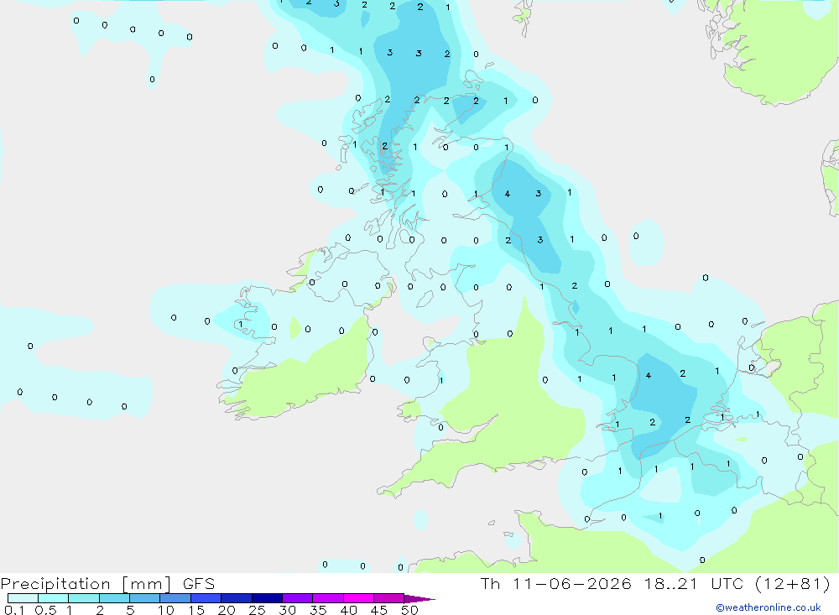Click the 20–25 mm dark blue swatch
Screen dimensions: 839x615
237,598
